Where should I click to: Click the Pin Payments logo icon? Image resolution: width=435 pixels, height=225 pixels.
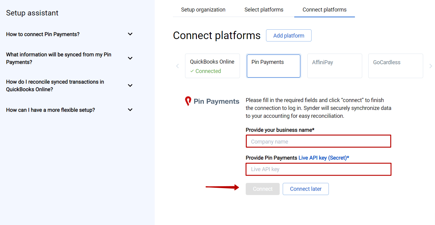click(188, 101)
